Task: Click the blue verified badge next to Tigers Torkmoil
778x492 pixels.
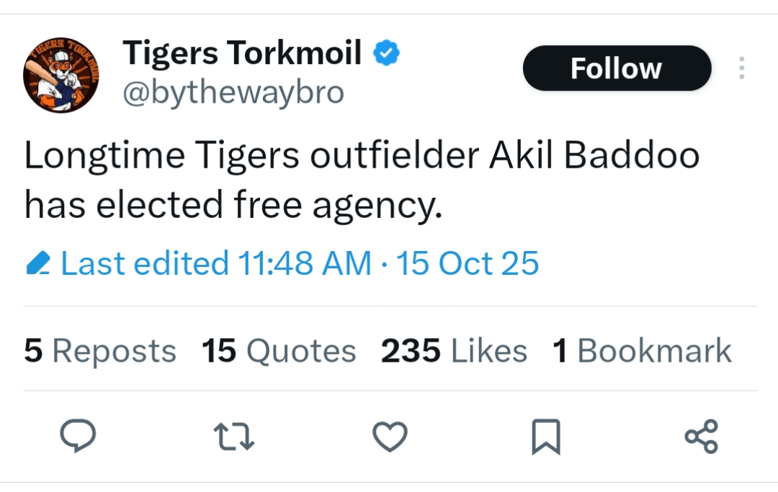Action: [386, 51]
